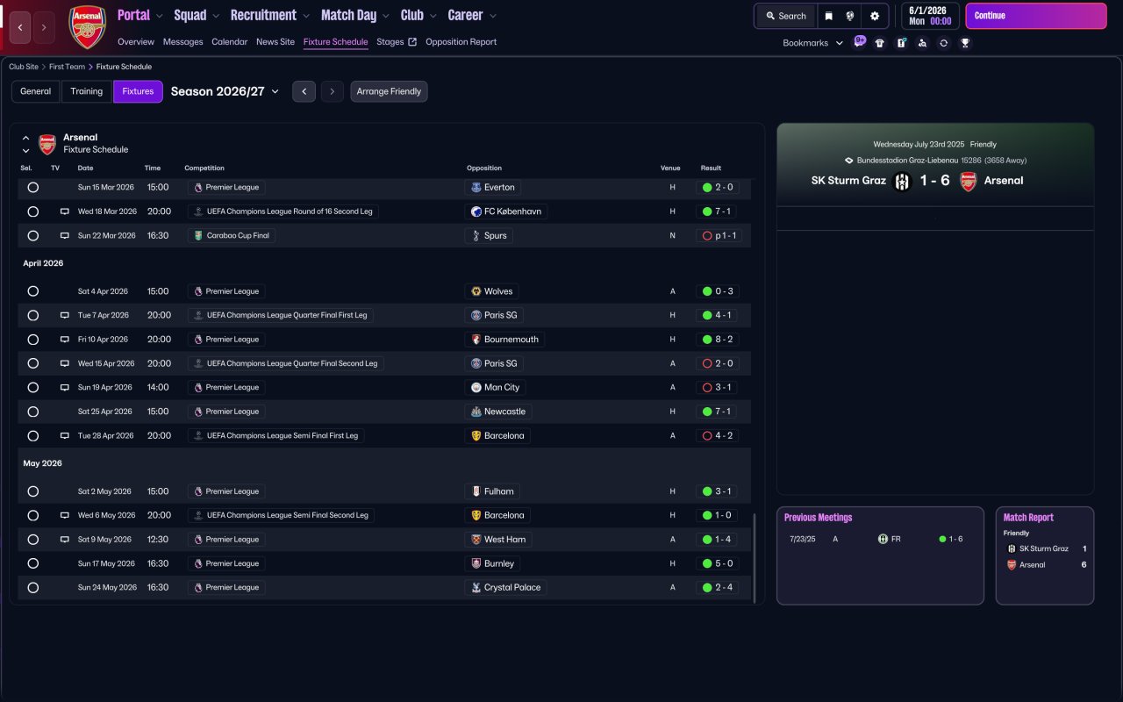Select the radio button for the Man City fixture
The width and height of the screenshot is (1123, 702).
tap(33, 387)
